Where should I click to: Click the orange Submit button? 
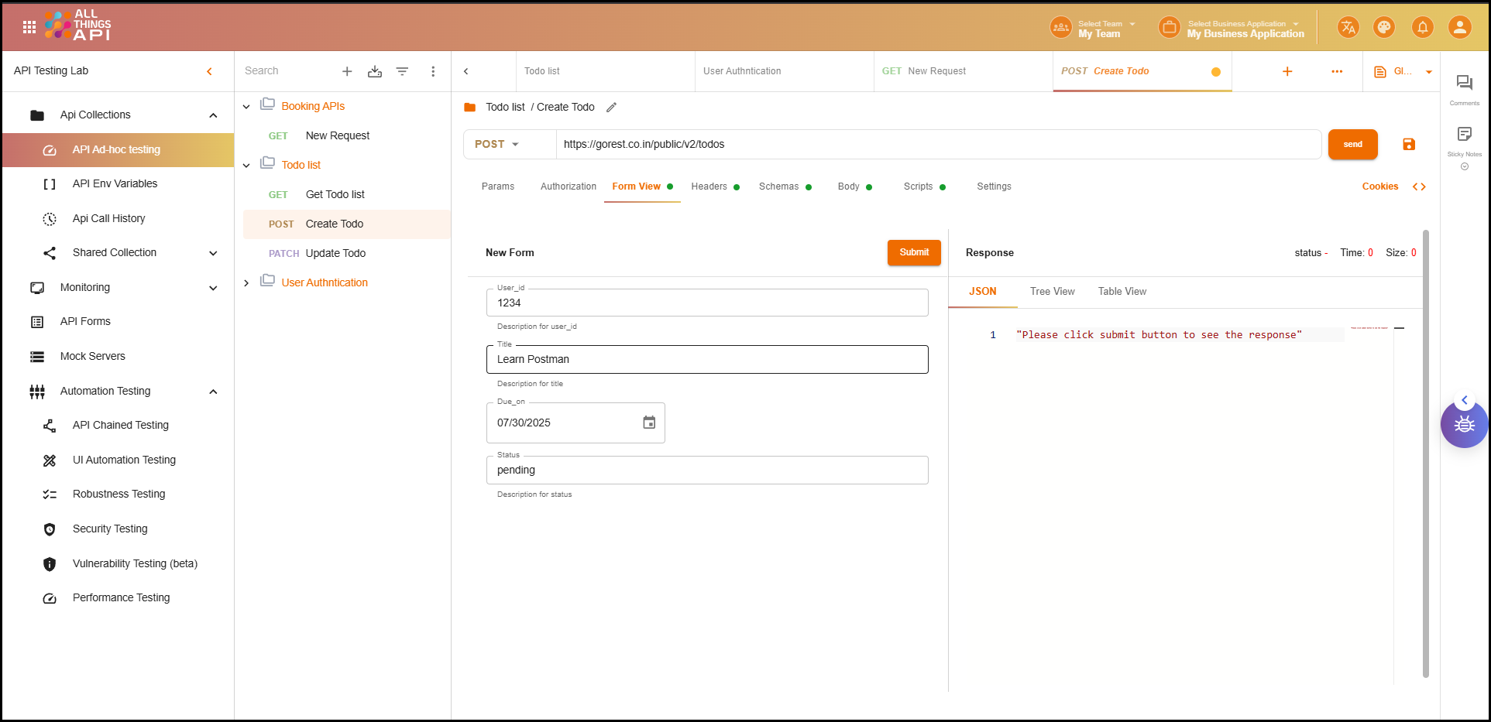914,252
